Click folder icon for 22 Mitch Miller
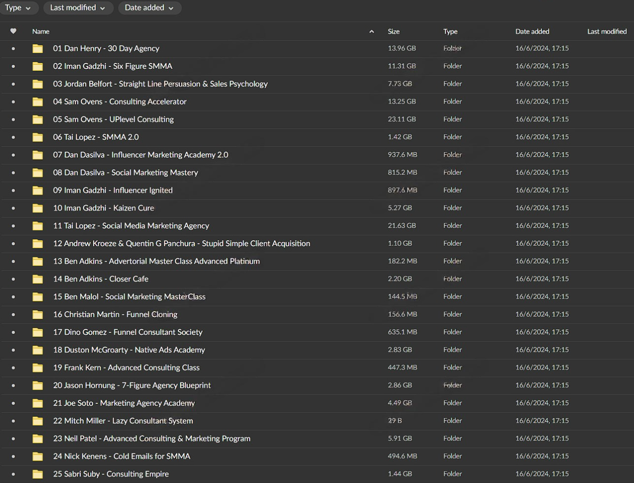 (x=38, y=421)
